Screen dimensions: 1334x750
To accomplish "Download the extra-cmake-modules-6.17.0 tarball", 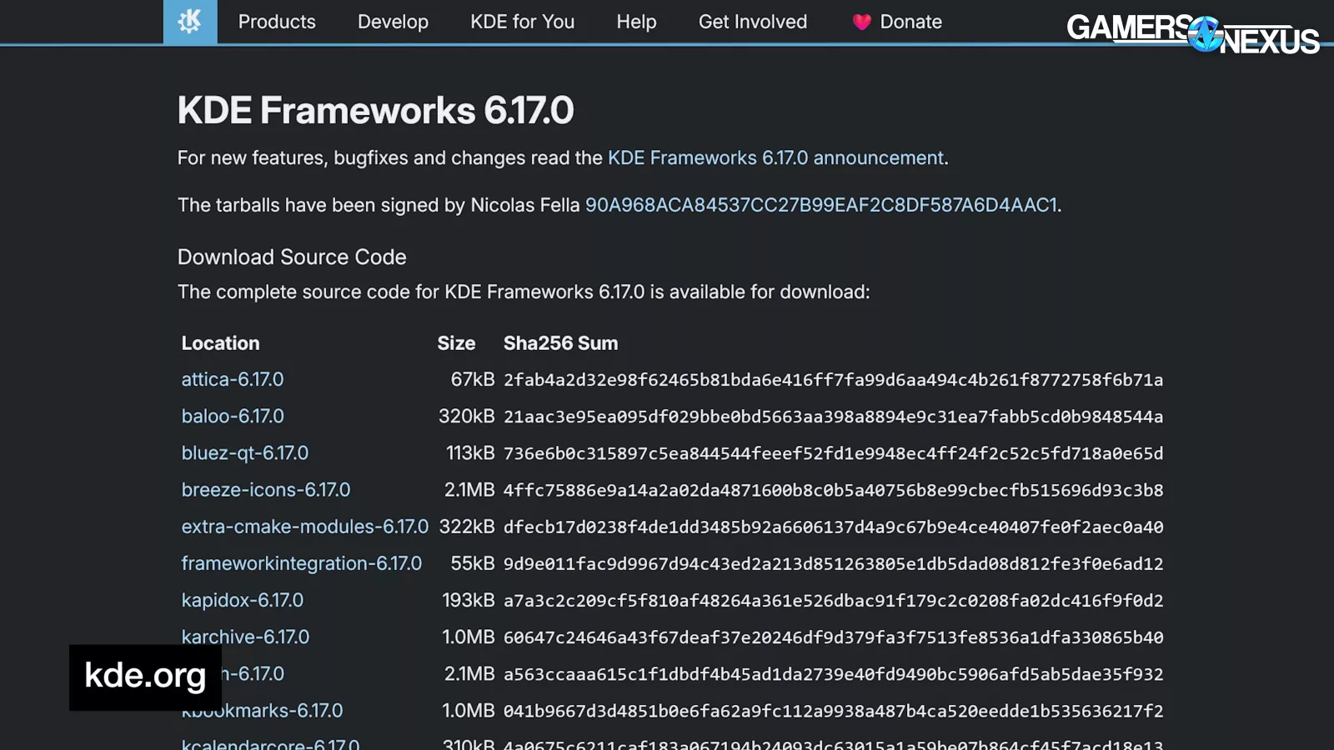I will click(x=304, y=527).
